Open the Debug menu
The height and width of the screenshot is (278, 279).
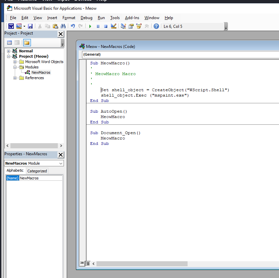(x=86, y=18)
